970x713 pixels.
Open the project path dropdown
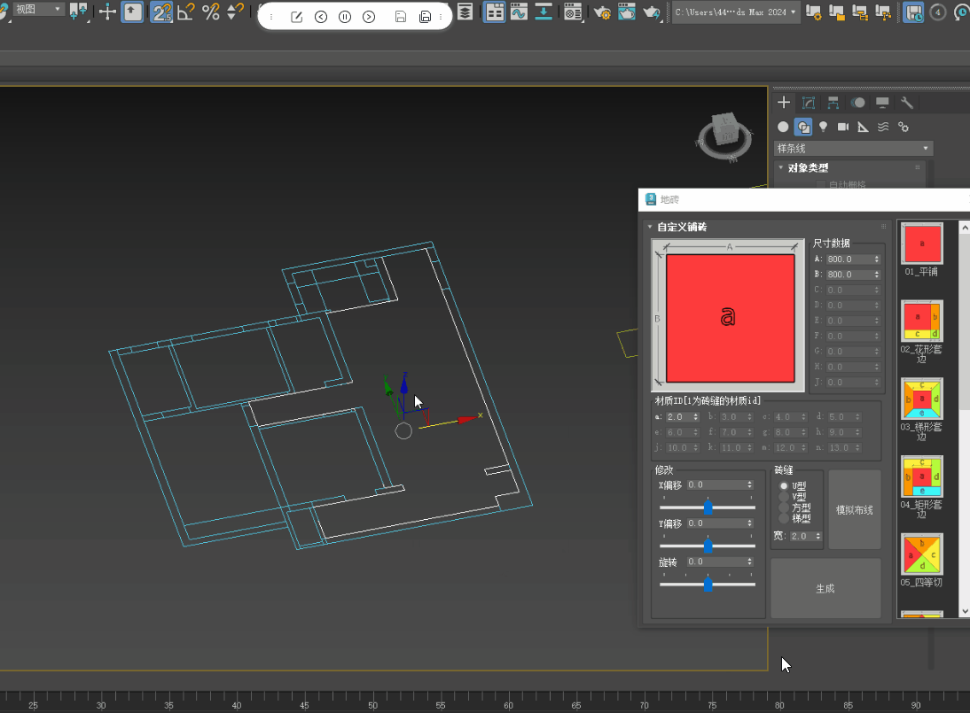click(x=736, y=12)
